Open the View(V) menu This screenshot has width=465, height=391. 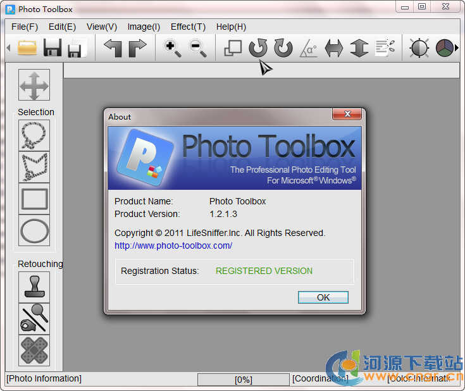click(x=102, y=27)
